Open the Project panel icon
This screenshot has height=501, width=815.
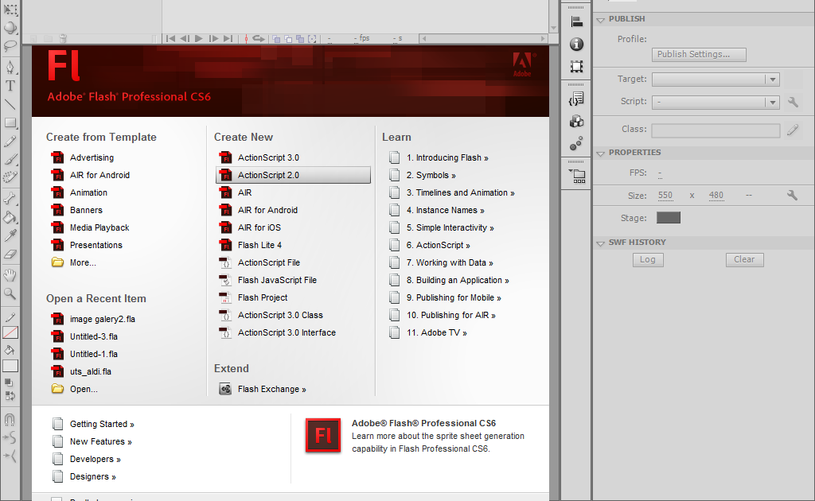click(577, 176)
